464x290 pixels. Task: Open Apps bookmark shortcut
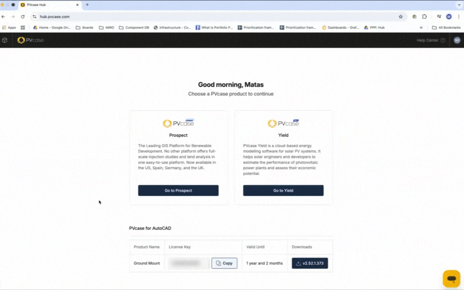(9, 27)
